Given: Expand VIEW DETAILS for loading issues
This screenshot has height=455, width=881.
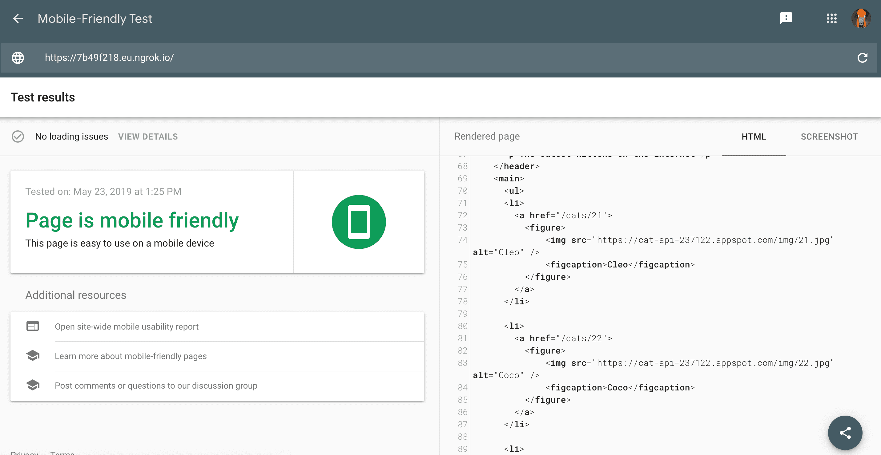Looking at the screenshot, I should 148,136.
